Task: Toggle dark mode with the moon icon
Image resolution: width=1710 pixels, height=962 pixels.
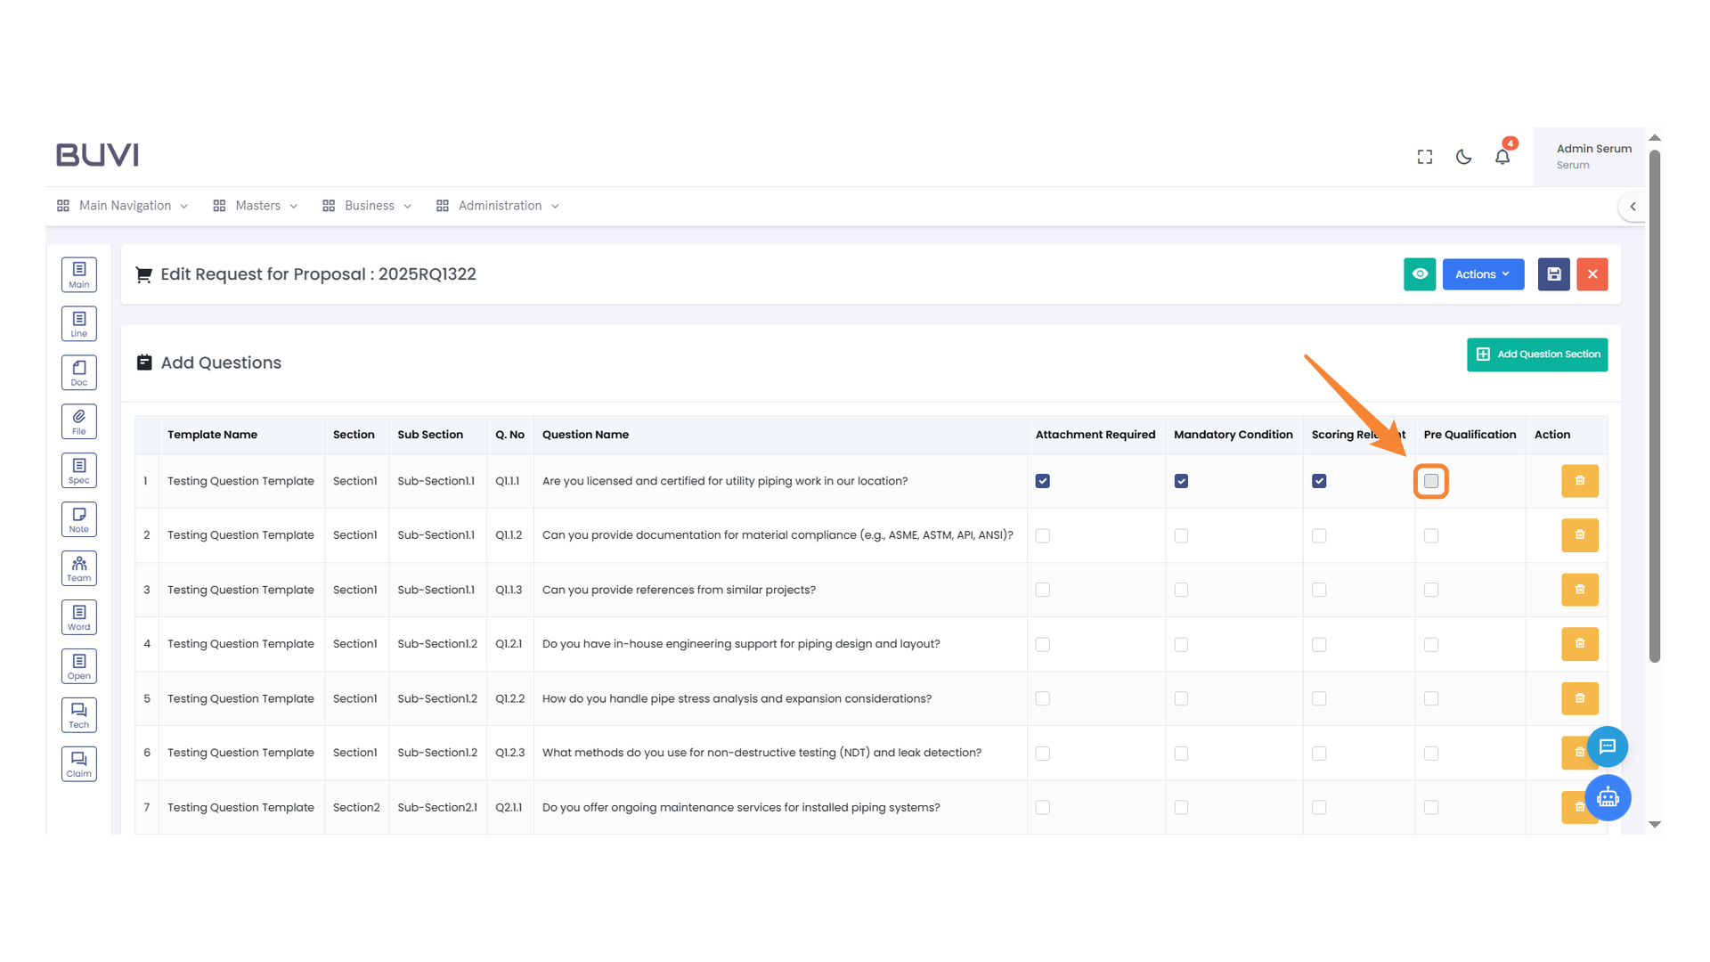Action: point(1463,156)
